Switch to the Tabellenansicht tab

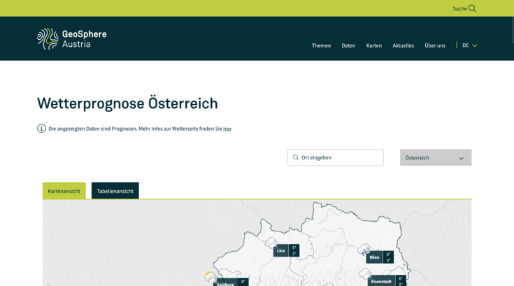click(x=115, y=191)
